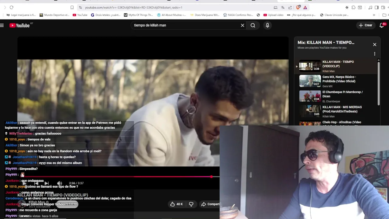Play 'Chelo Hop - Afroditas' in playlist
The image size is (389, 219).
[336, 123]
